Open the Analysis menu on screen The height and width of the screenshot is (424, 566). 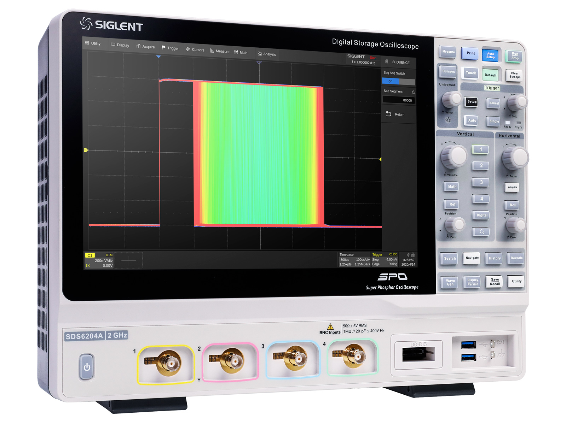(x=267, y=54)
